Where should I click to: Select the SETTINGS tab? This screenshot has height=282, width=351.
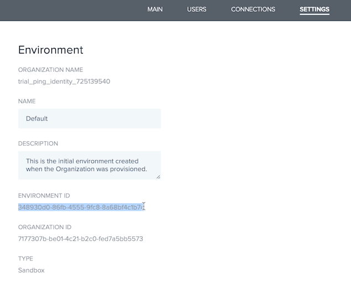[x=314, y=9]
